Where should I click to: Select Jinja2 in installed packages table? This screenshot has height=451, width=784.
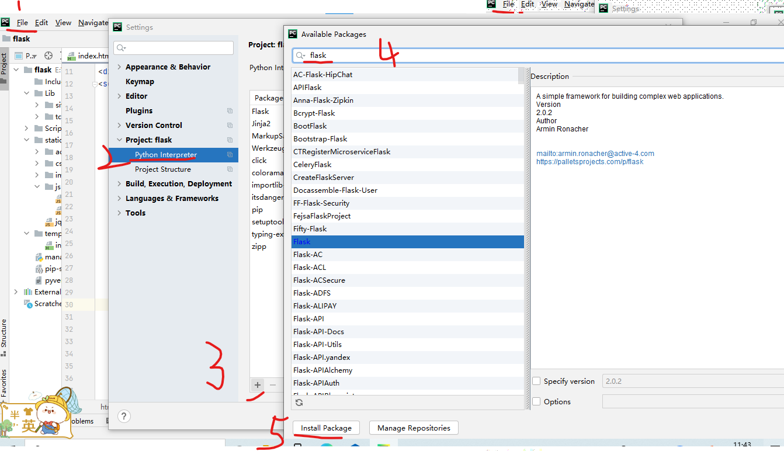coord(261,124)
